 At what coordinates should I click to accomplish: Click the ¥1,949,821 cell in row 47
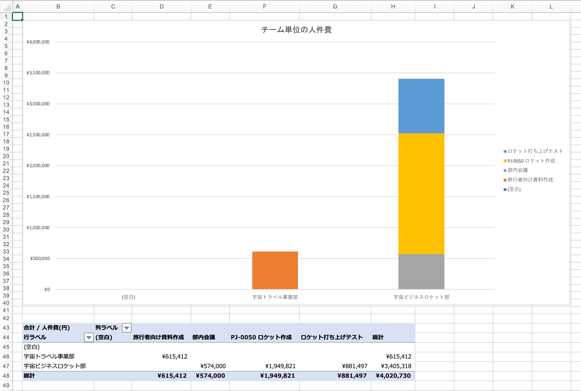click(280, 366)
